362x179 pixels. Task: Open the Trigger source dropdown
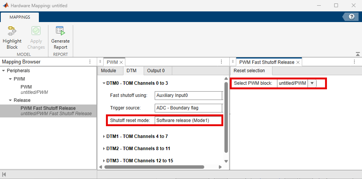pos(188,108)
